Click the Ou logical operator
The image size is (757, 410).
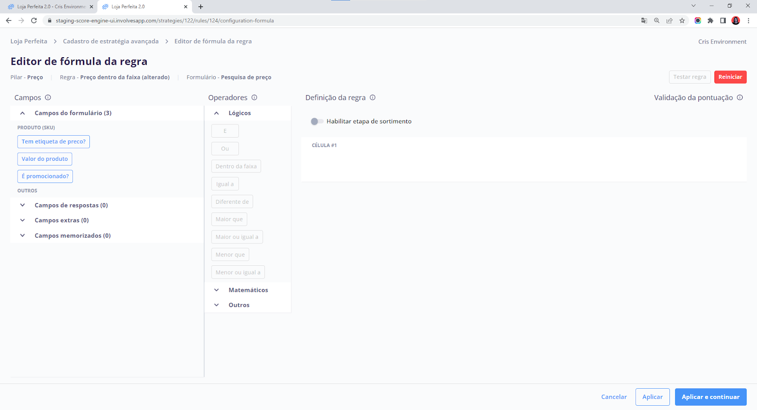pyautogui.click(x=225, y=148)
